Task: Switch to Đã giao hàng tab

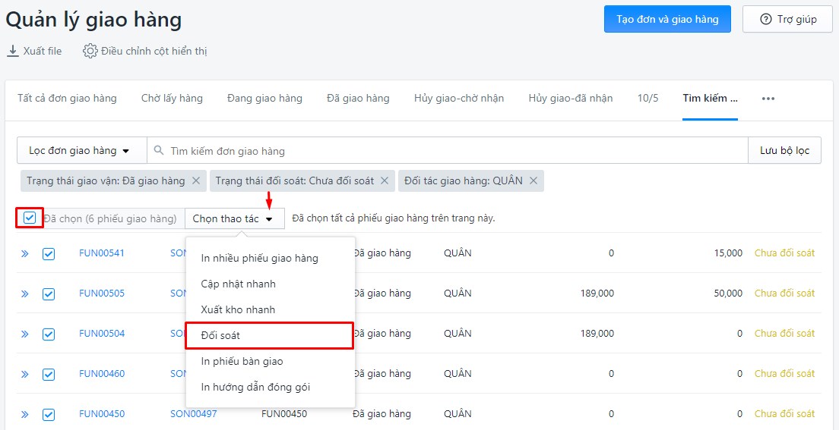Action: [x=358, y=99]
